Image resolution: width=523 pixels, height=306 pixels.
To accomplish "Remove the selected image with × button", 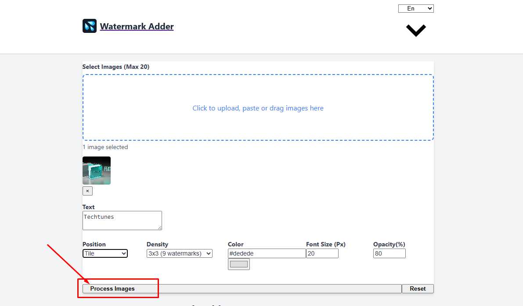I will pos(87,191).
